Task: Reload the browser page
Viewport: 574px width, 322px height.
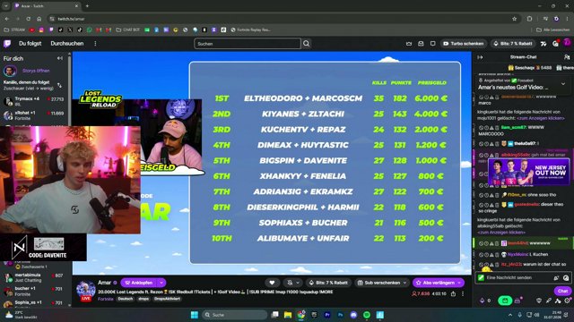Action: point(28,19)
